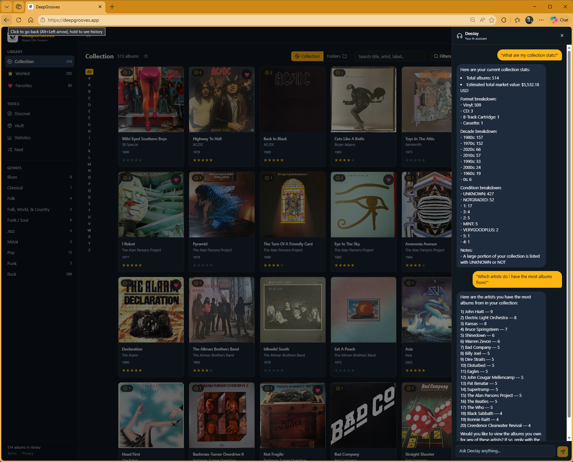Open browser settings ellipsis menu
573x462 pixels.
[x=541, y=20]
